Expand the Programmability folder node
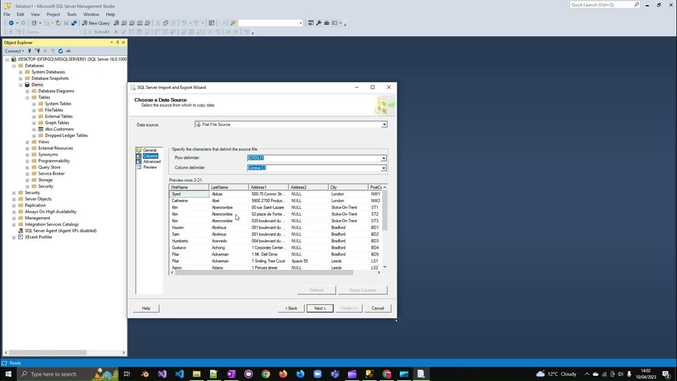Screen dimensions: 677x381 point(28,161)
